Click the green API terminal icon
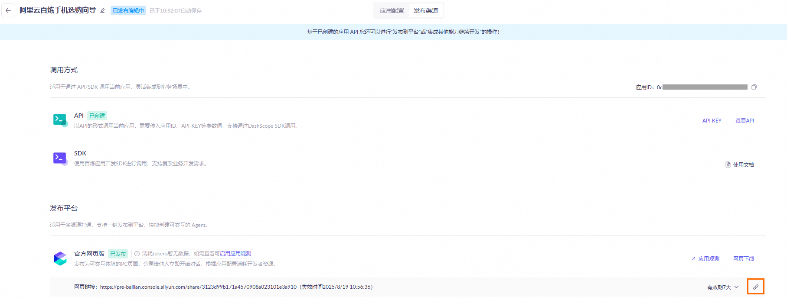 pyautogui.click(x=60, y=120)
